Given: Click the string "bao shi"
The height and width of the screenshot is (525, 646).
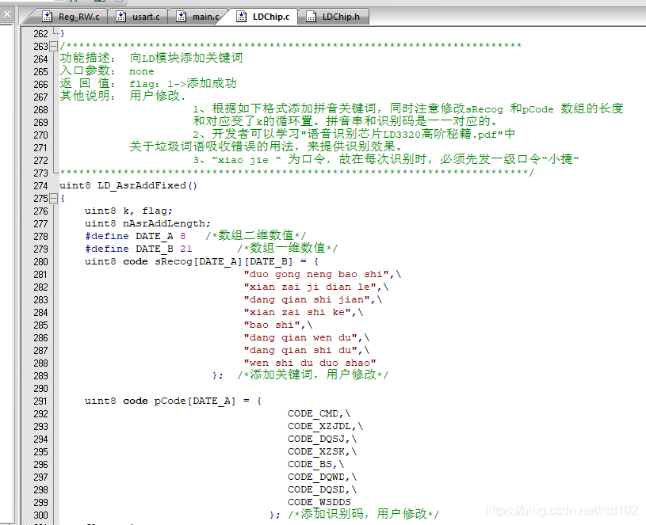Looking at the screenshot, I should 272,325.
